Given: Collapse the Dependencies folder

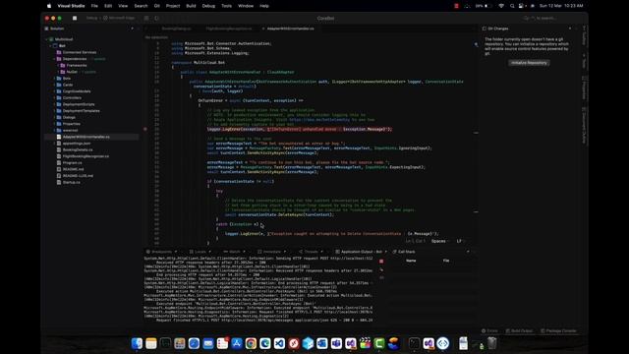Looking at the screenshot, I should [55, 59].
